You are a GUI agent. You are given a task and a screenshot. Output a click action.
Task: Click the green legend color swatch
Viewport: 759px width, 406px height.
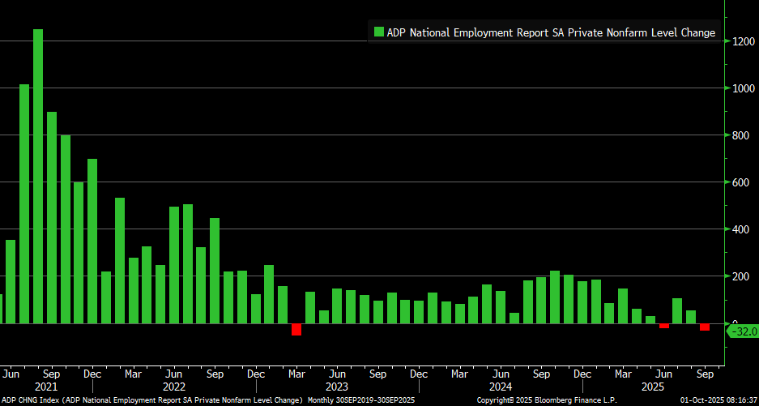click(x=378, y=32)
